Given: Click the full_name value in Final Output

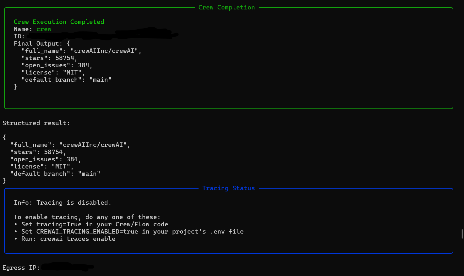Looking at the screenshot, I should [104, 51].
